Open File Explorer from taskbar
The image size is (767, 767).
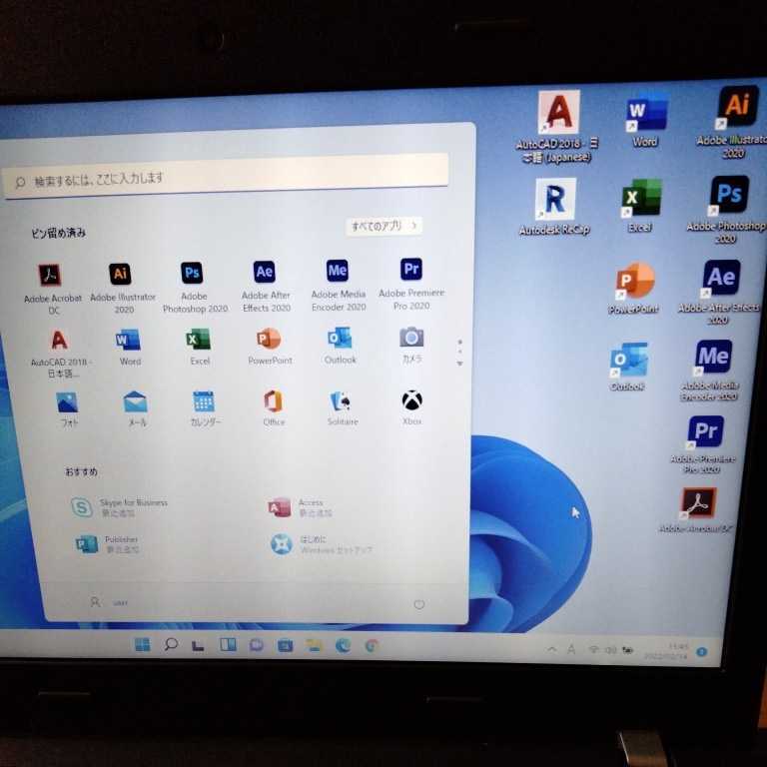(x=314, y=646)
